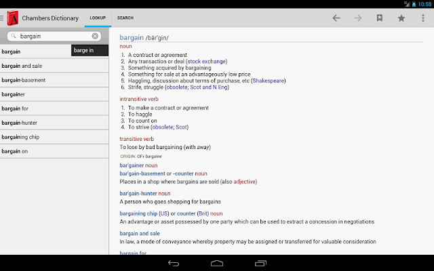Viewport: 434px width, 271px height.
Task: Open the bookmarks ribbon icon
Action: click(x=380, y=18)
